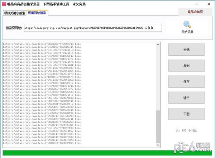Select URL row detail-2995126-564593244.html
Image resolution: width=215 pixels, height=158 pixels.
pos(42,110)
